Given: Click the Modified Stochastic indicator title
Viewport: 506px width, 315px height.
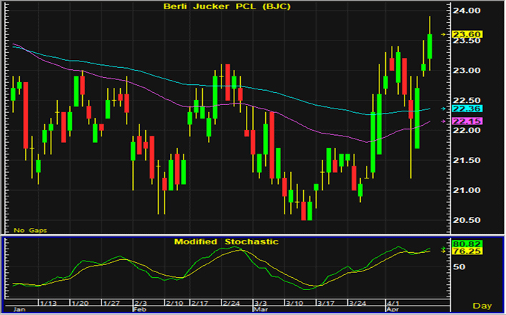Looking at the screenshot, I should [227, 241].
